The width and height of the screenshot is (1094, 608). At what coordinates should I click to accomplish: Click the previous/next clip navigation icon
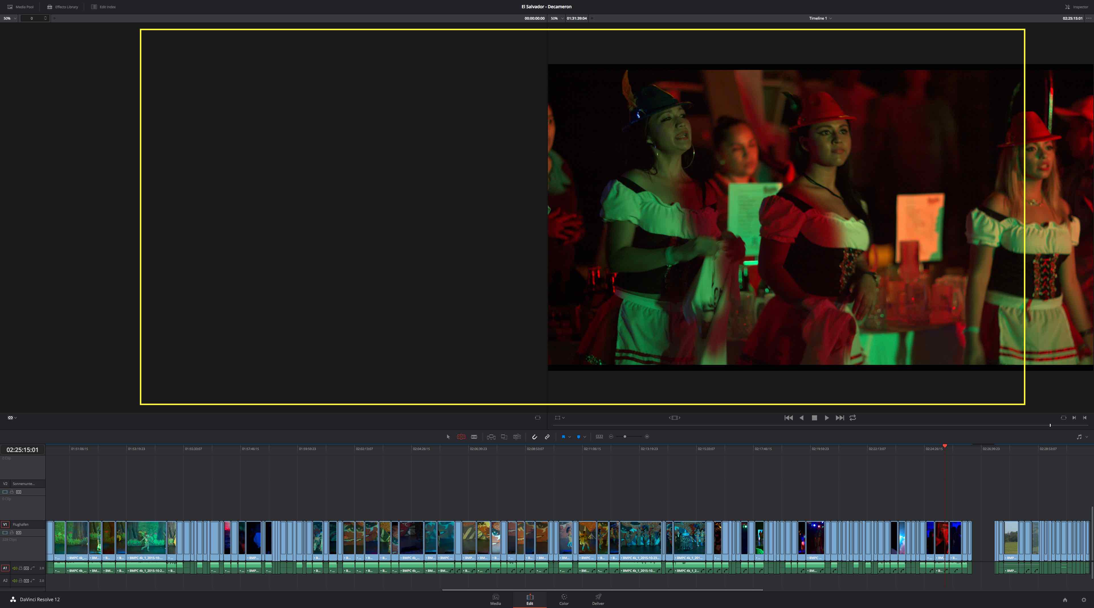pos(674,418)
